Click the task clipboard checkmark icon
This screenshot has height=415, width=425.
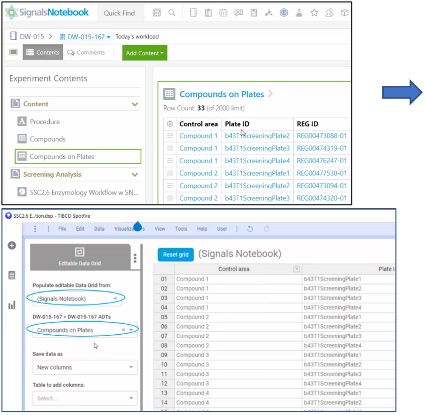[x=254, y=13]
